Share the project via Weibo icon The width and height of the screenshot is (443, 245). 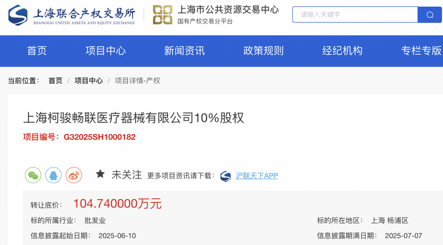(x=74, y=175)
